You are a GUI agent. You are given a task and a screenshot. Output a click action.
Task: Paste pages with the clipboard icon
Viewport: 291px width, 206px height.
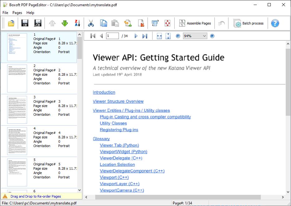pos(115,23)
